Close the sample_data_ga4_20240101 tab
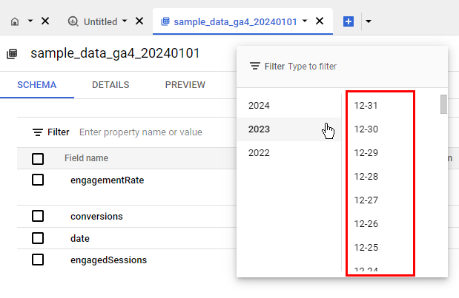This screenshot has height=298, width=459. coord(320,21)
